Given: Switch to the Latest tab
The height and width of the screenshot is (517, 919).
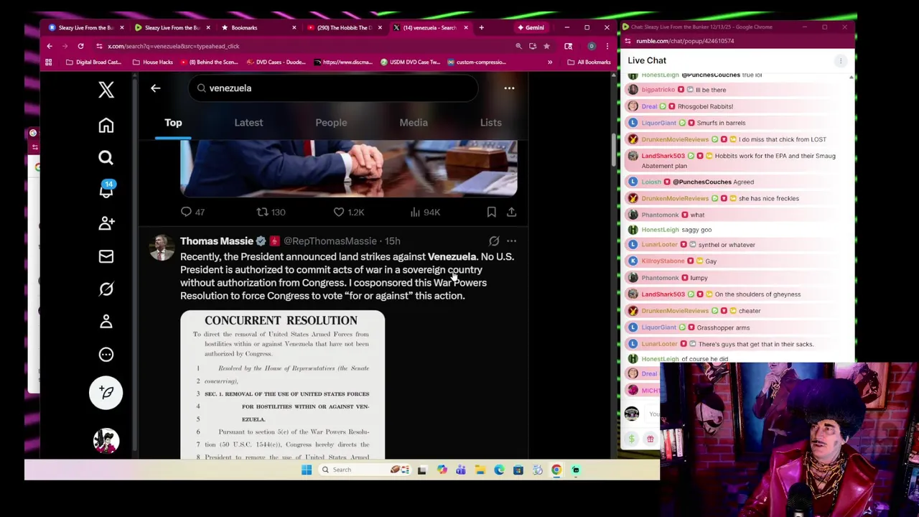Looking at the screenshot, I should click(248, 122).
